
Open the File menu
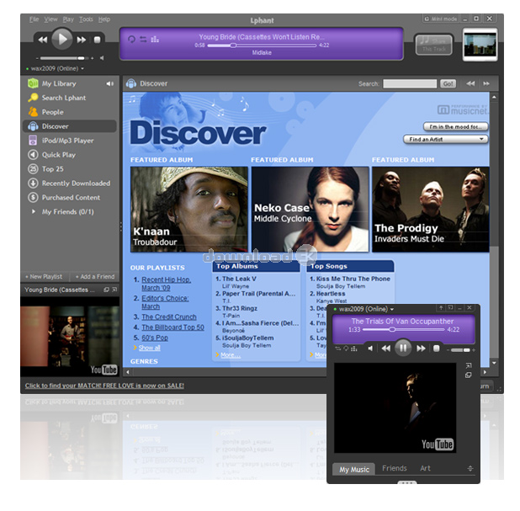click(34, 19)
